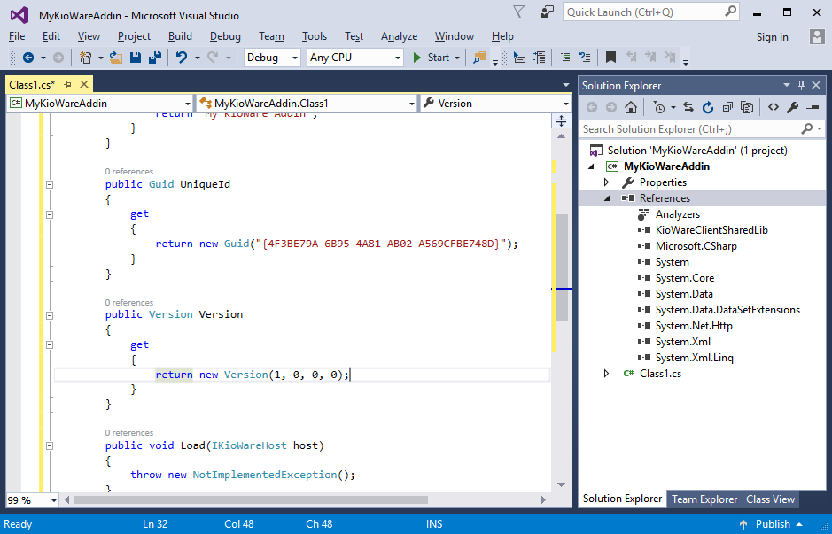The image size is (832, 534).
Task: Toggle the Solution Explorer auto-hide pin
Action: click(801, 85)
